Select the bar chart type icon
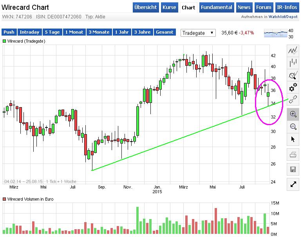Image resolution: width=302 pixels, height=237 pixels. [x=293, y=63]
